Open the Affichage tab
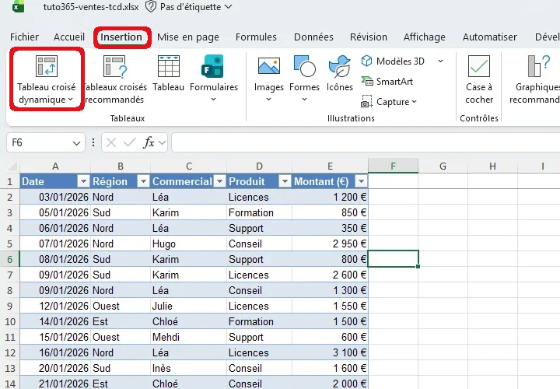The height and width of the screenshot is (389, 560). click(425, 37)
